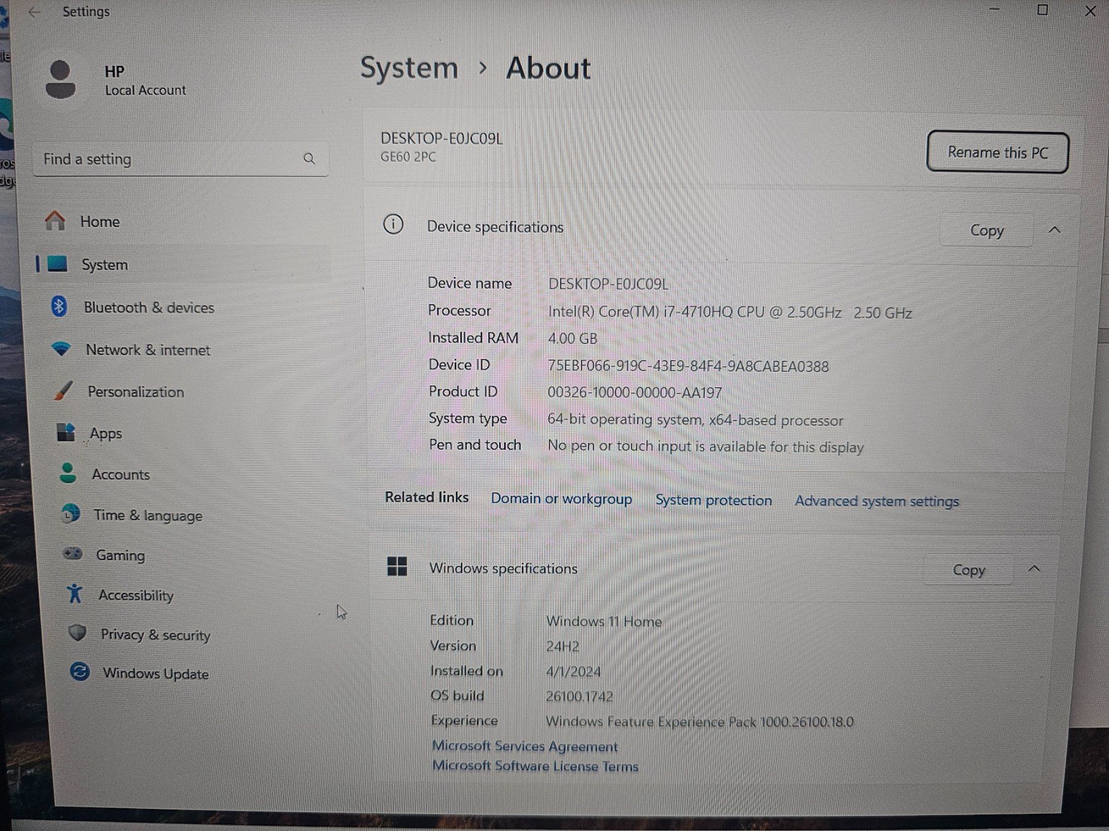Viewport: 1109px width, 831px height.
Task: Click the Apps icon in sidebar
Action: point(66,432)
